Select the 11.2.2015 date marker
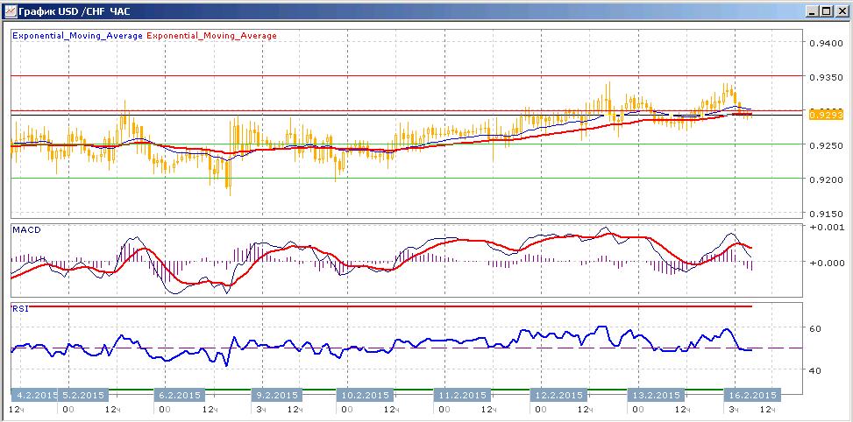The width and height of the screenshot is (853, 422). coord(462,395)
